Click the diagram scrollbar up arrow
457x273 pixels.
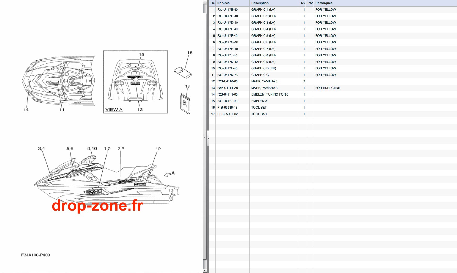coord(205,2)
